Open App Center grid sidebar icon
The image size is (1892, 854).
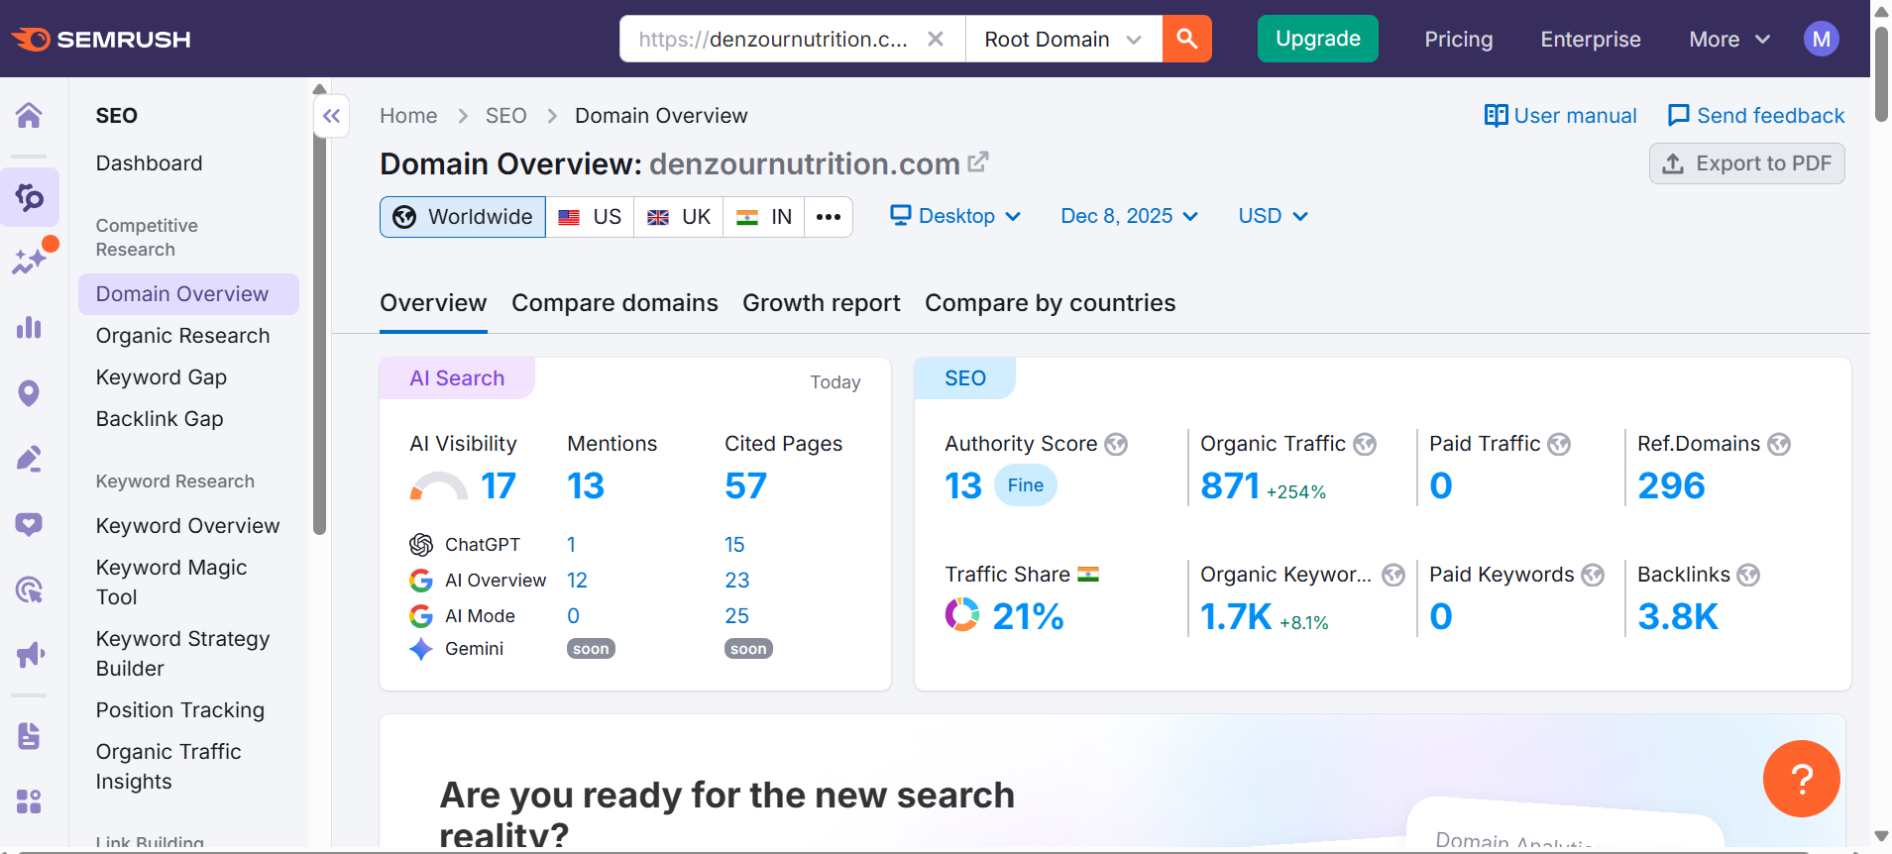29,801
